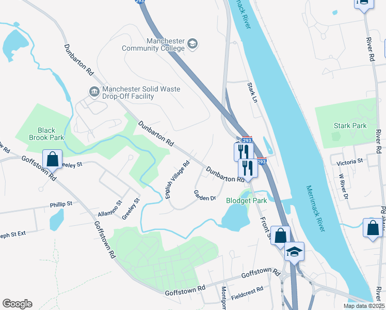This screenshot has width=386, height=310.
Task: Click the Manchester Community College text label
Action: (153, 44)
